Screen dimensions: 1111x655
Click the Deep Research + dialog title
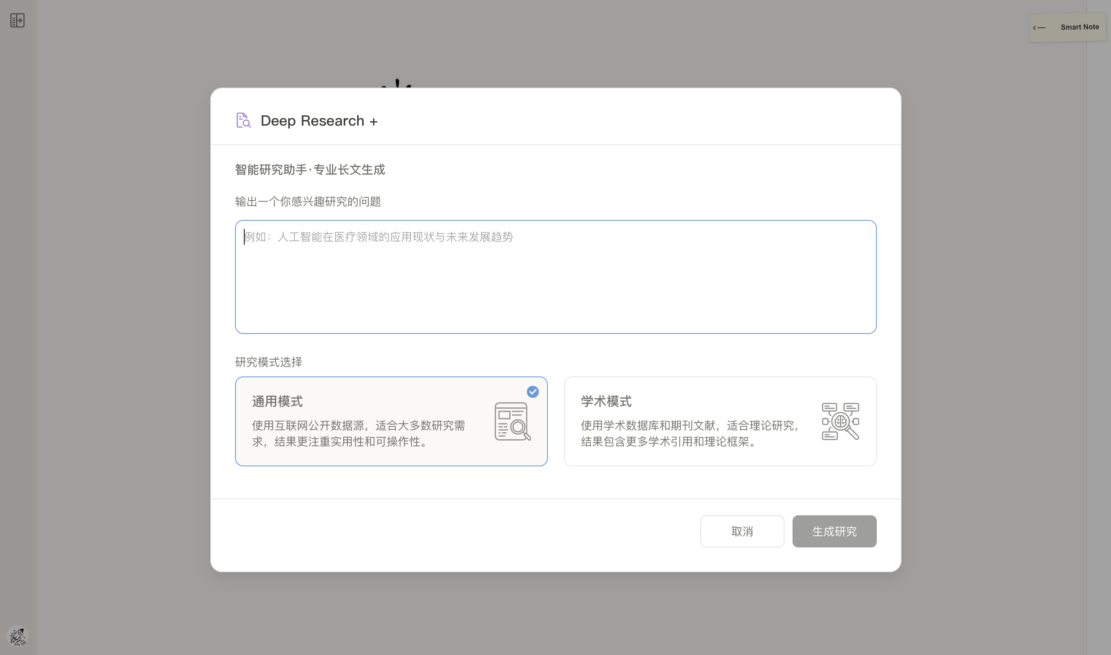click(x=312, y=121)
